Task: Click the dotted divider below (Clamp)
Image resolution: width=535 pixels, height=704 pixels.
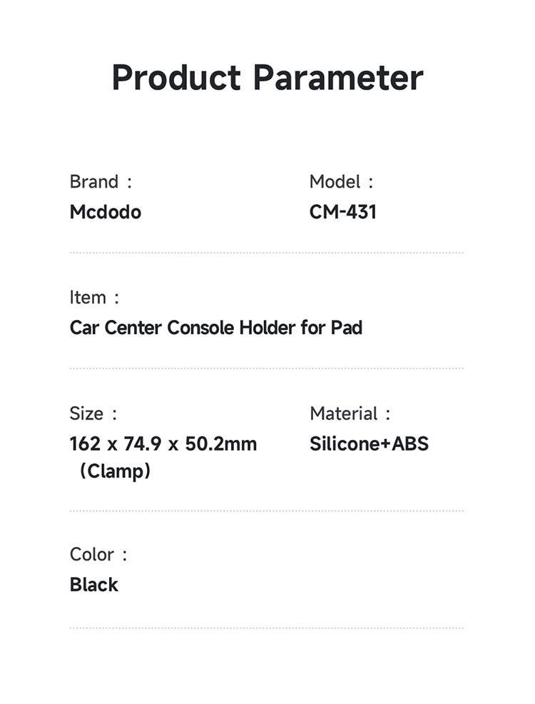Action: point(267,511)
